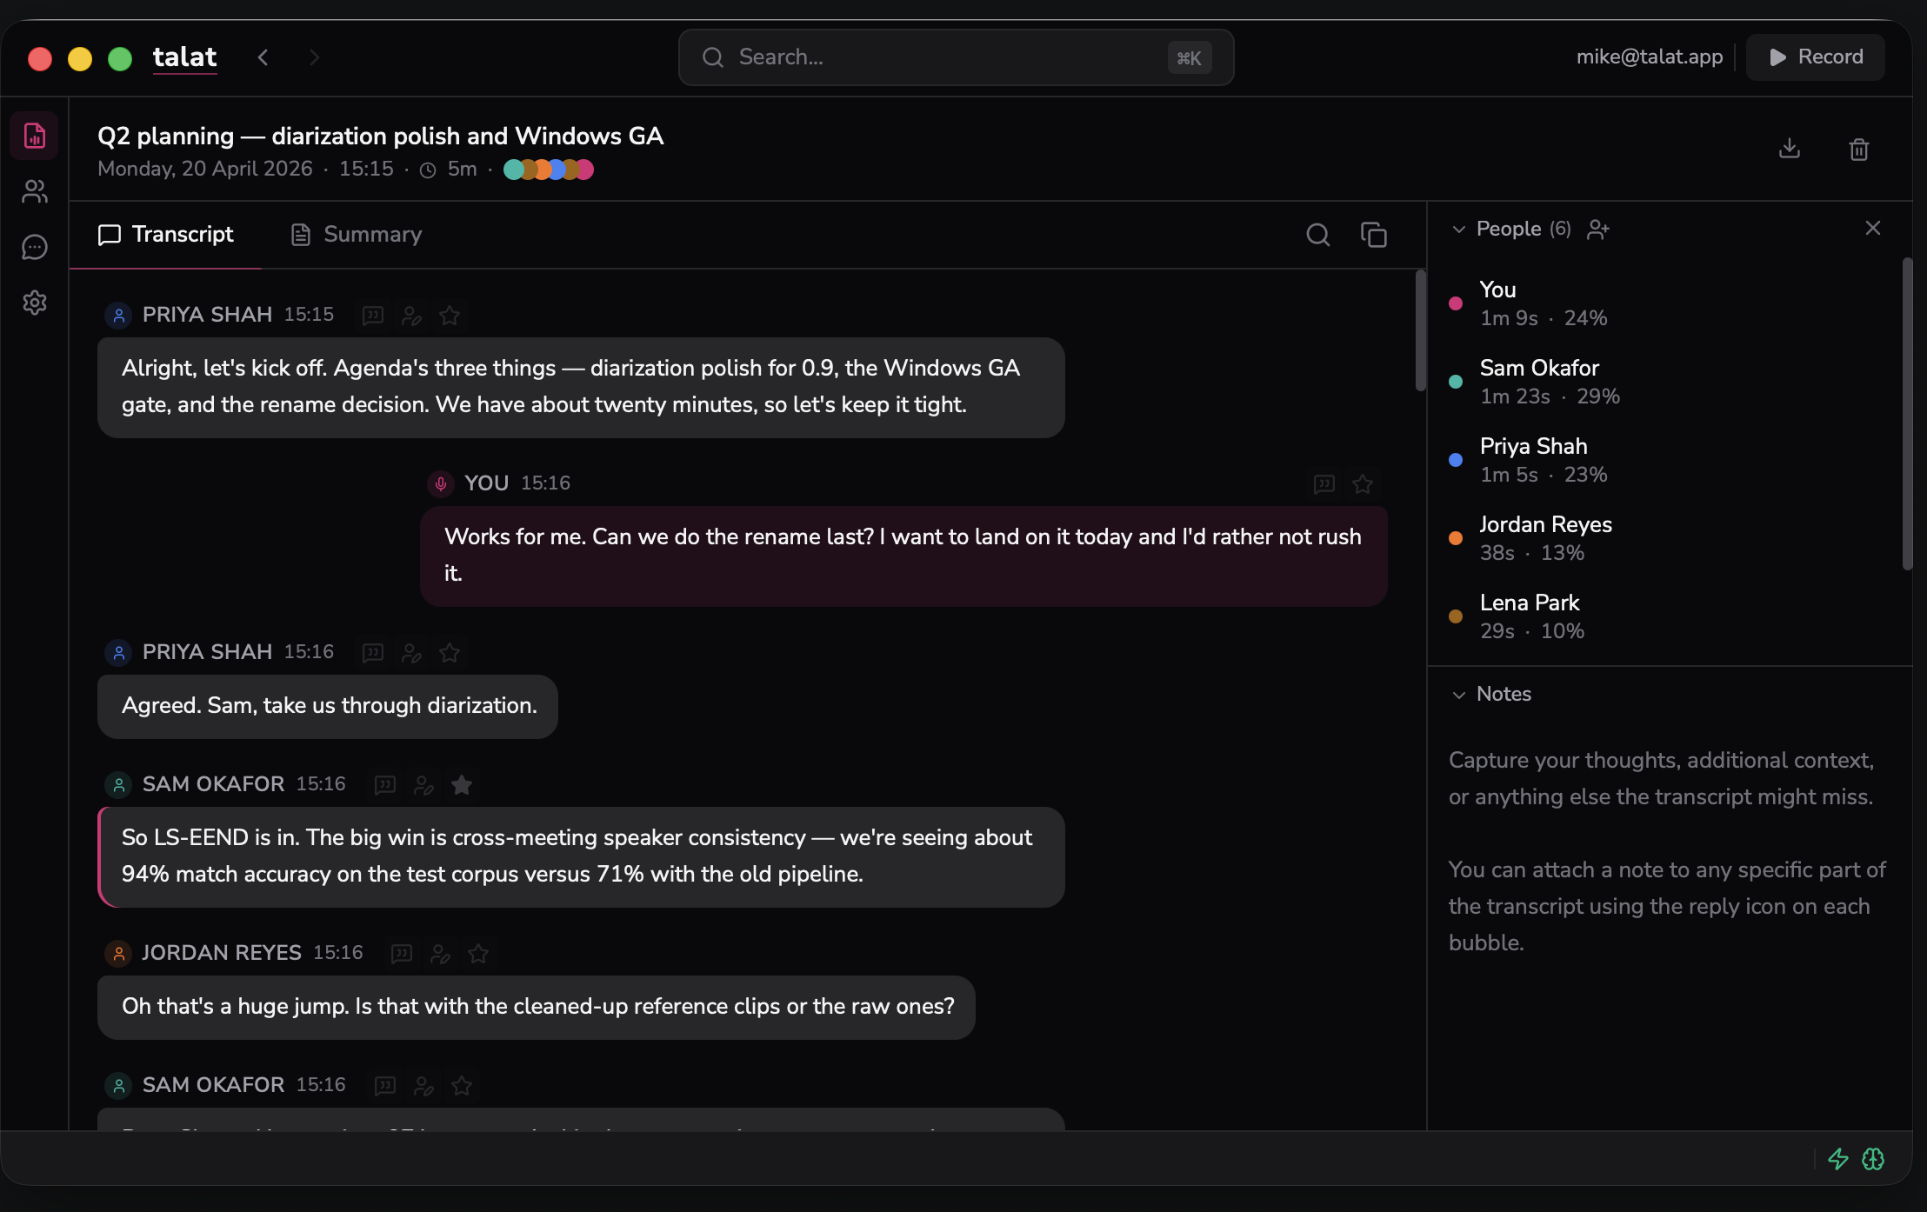Image resolution: width=1927 pixels, height=1212 pixels.
Task: Open the People section in sidebar
Action: [x=35, y=191]
